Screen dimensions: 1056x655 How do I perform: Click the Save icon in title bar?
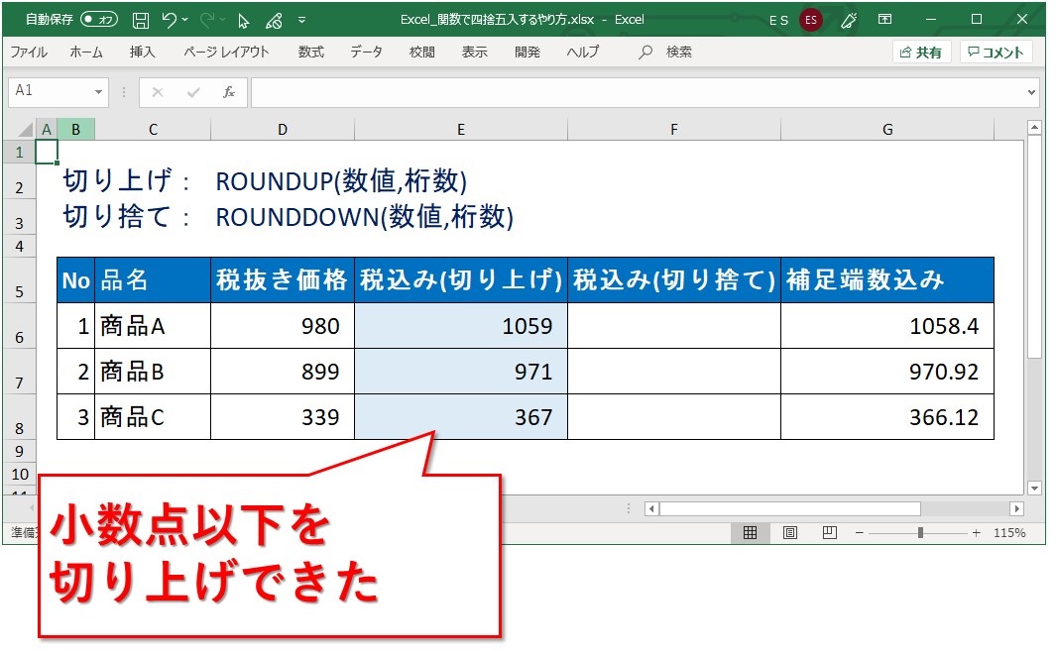coord(141,20)
